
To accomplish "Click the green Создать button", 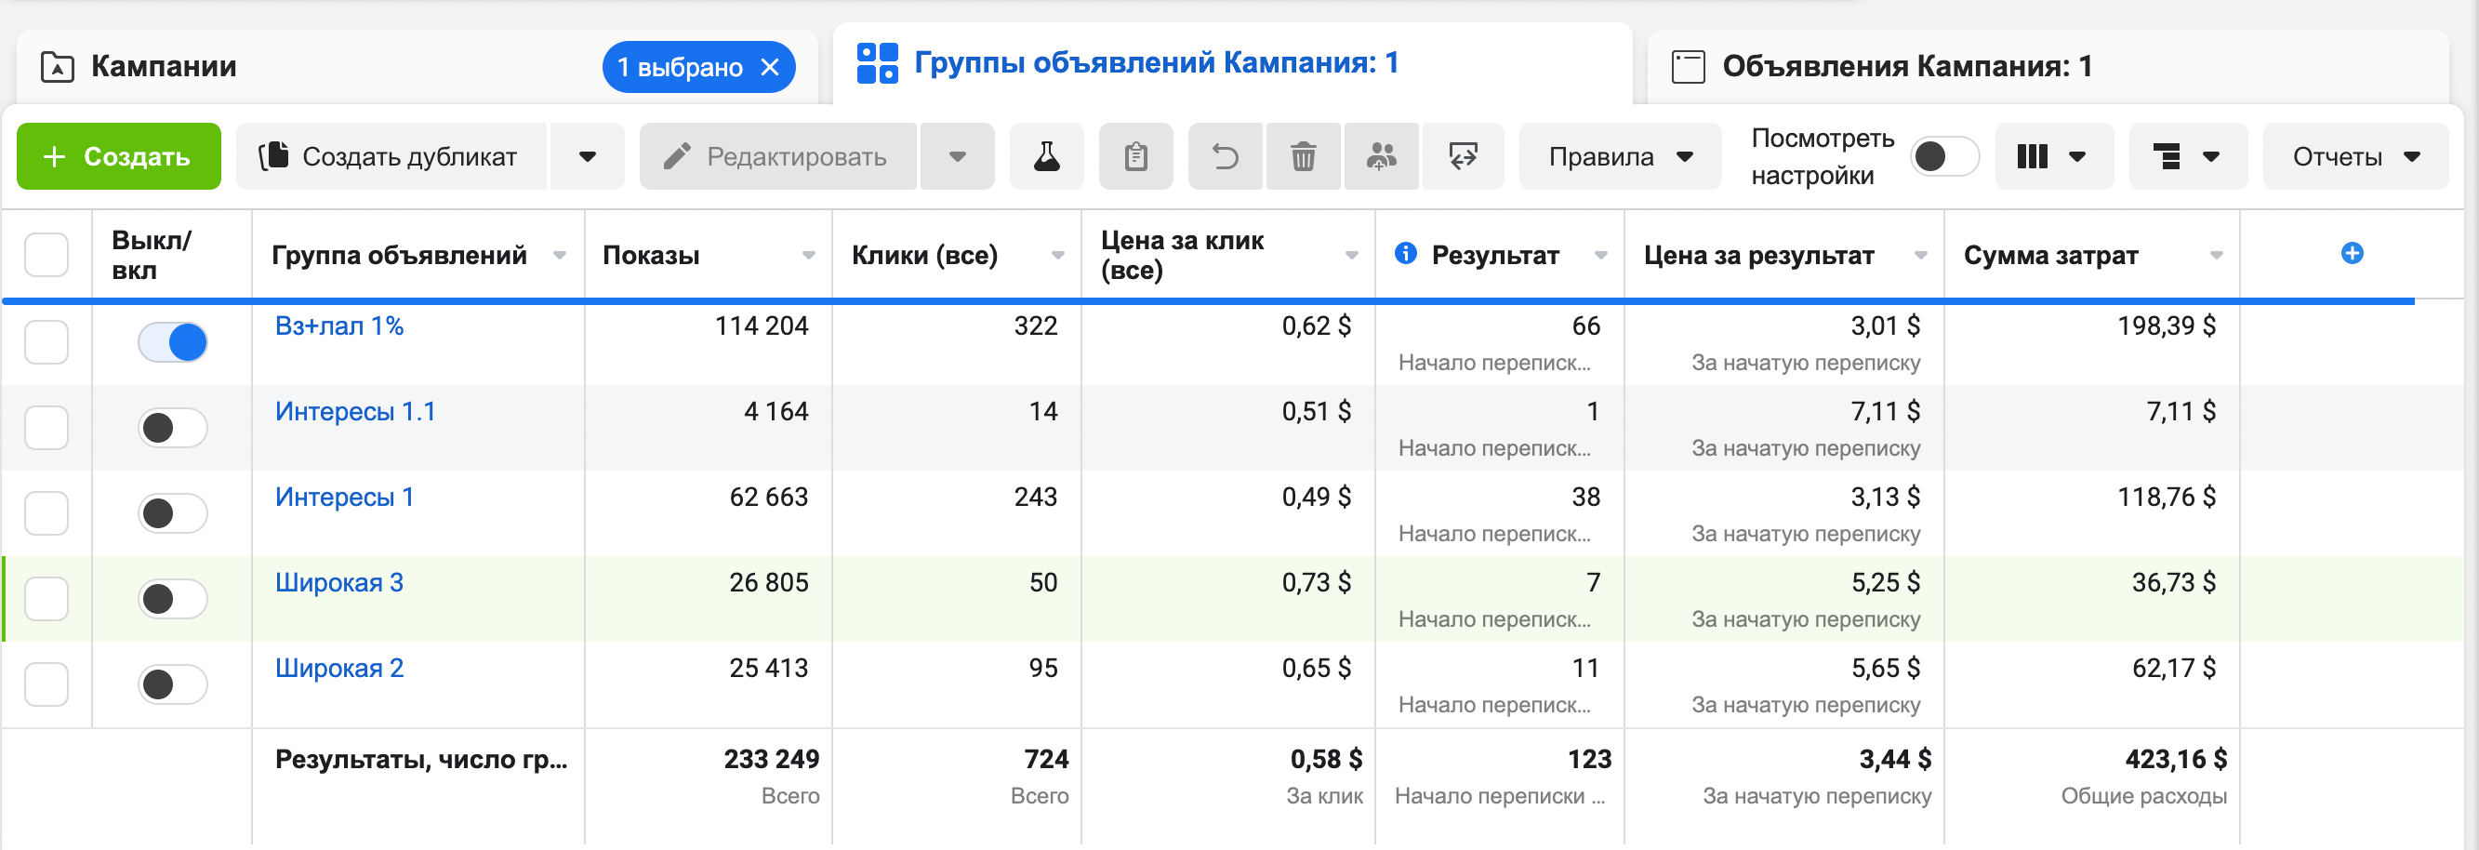I will pos(117,156).
